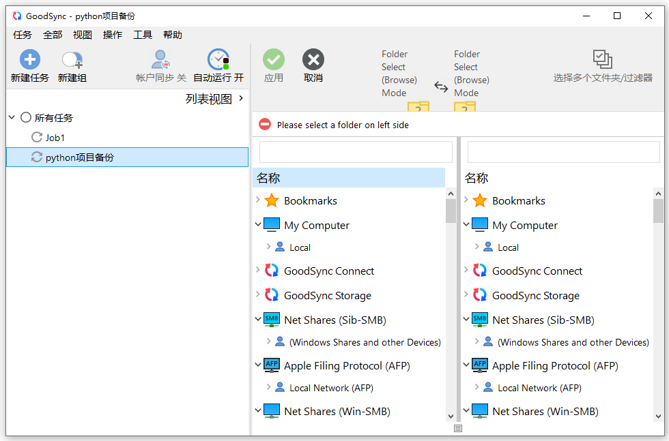Screen dimensions: 669x441
Task: Click right pane Bookmarks star icon
Action: (x=480, y=200)
